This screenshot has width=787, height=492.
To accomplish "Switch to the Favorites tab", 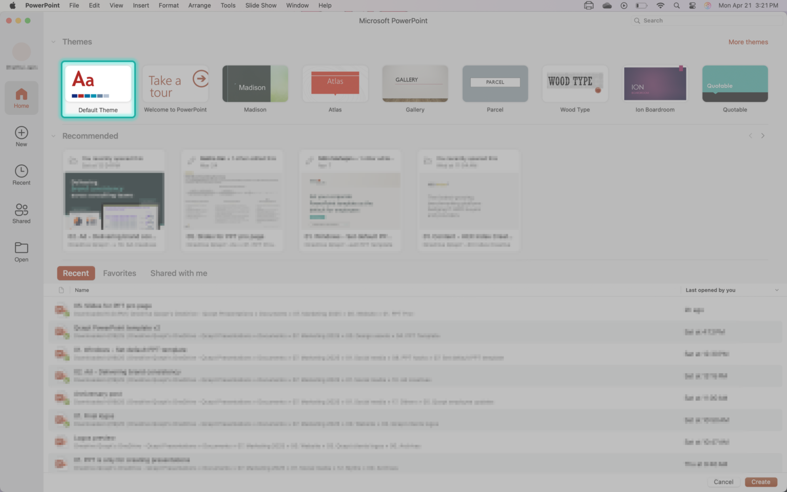I will pyautogui.click(x=119, y=273).
